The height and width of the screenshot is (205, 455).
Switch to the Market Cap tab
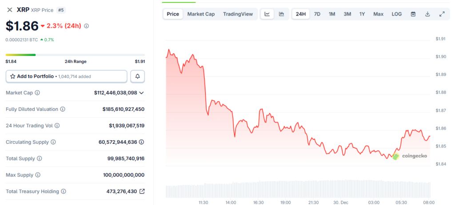201,14
